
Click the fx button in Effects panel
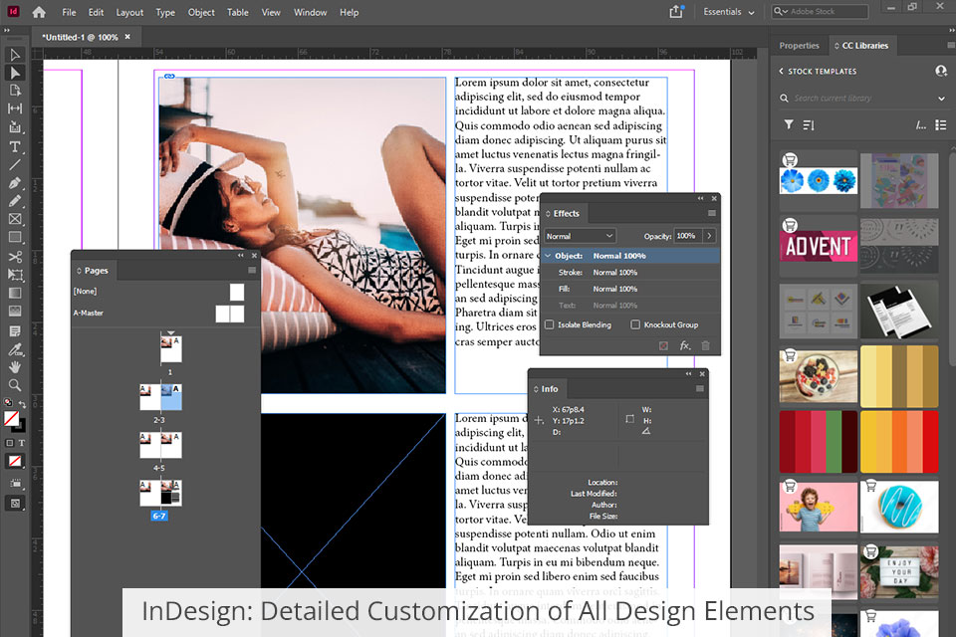tap(685, 345)
